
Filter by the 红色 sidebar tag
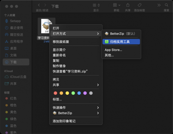16,98
